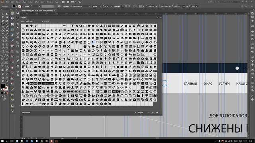
Task: Click УСЛУГИ in the site navigation
Action: pos(224,84)
